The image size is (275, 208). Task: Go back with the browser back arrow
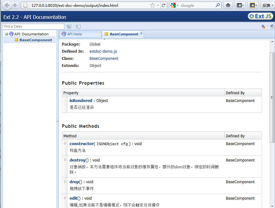point(7,5)
